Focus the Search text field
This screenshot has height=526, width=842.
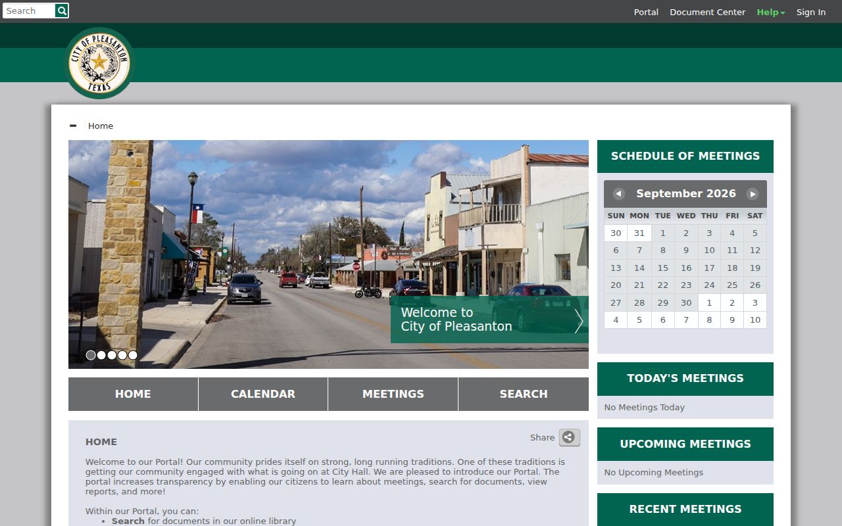click(x=29, y=11)
